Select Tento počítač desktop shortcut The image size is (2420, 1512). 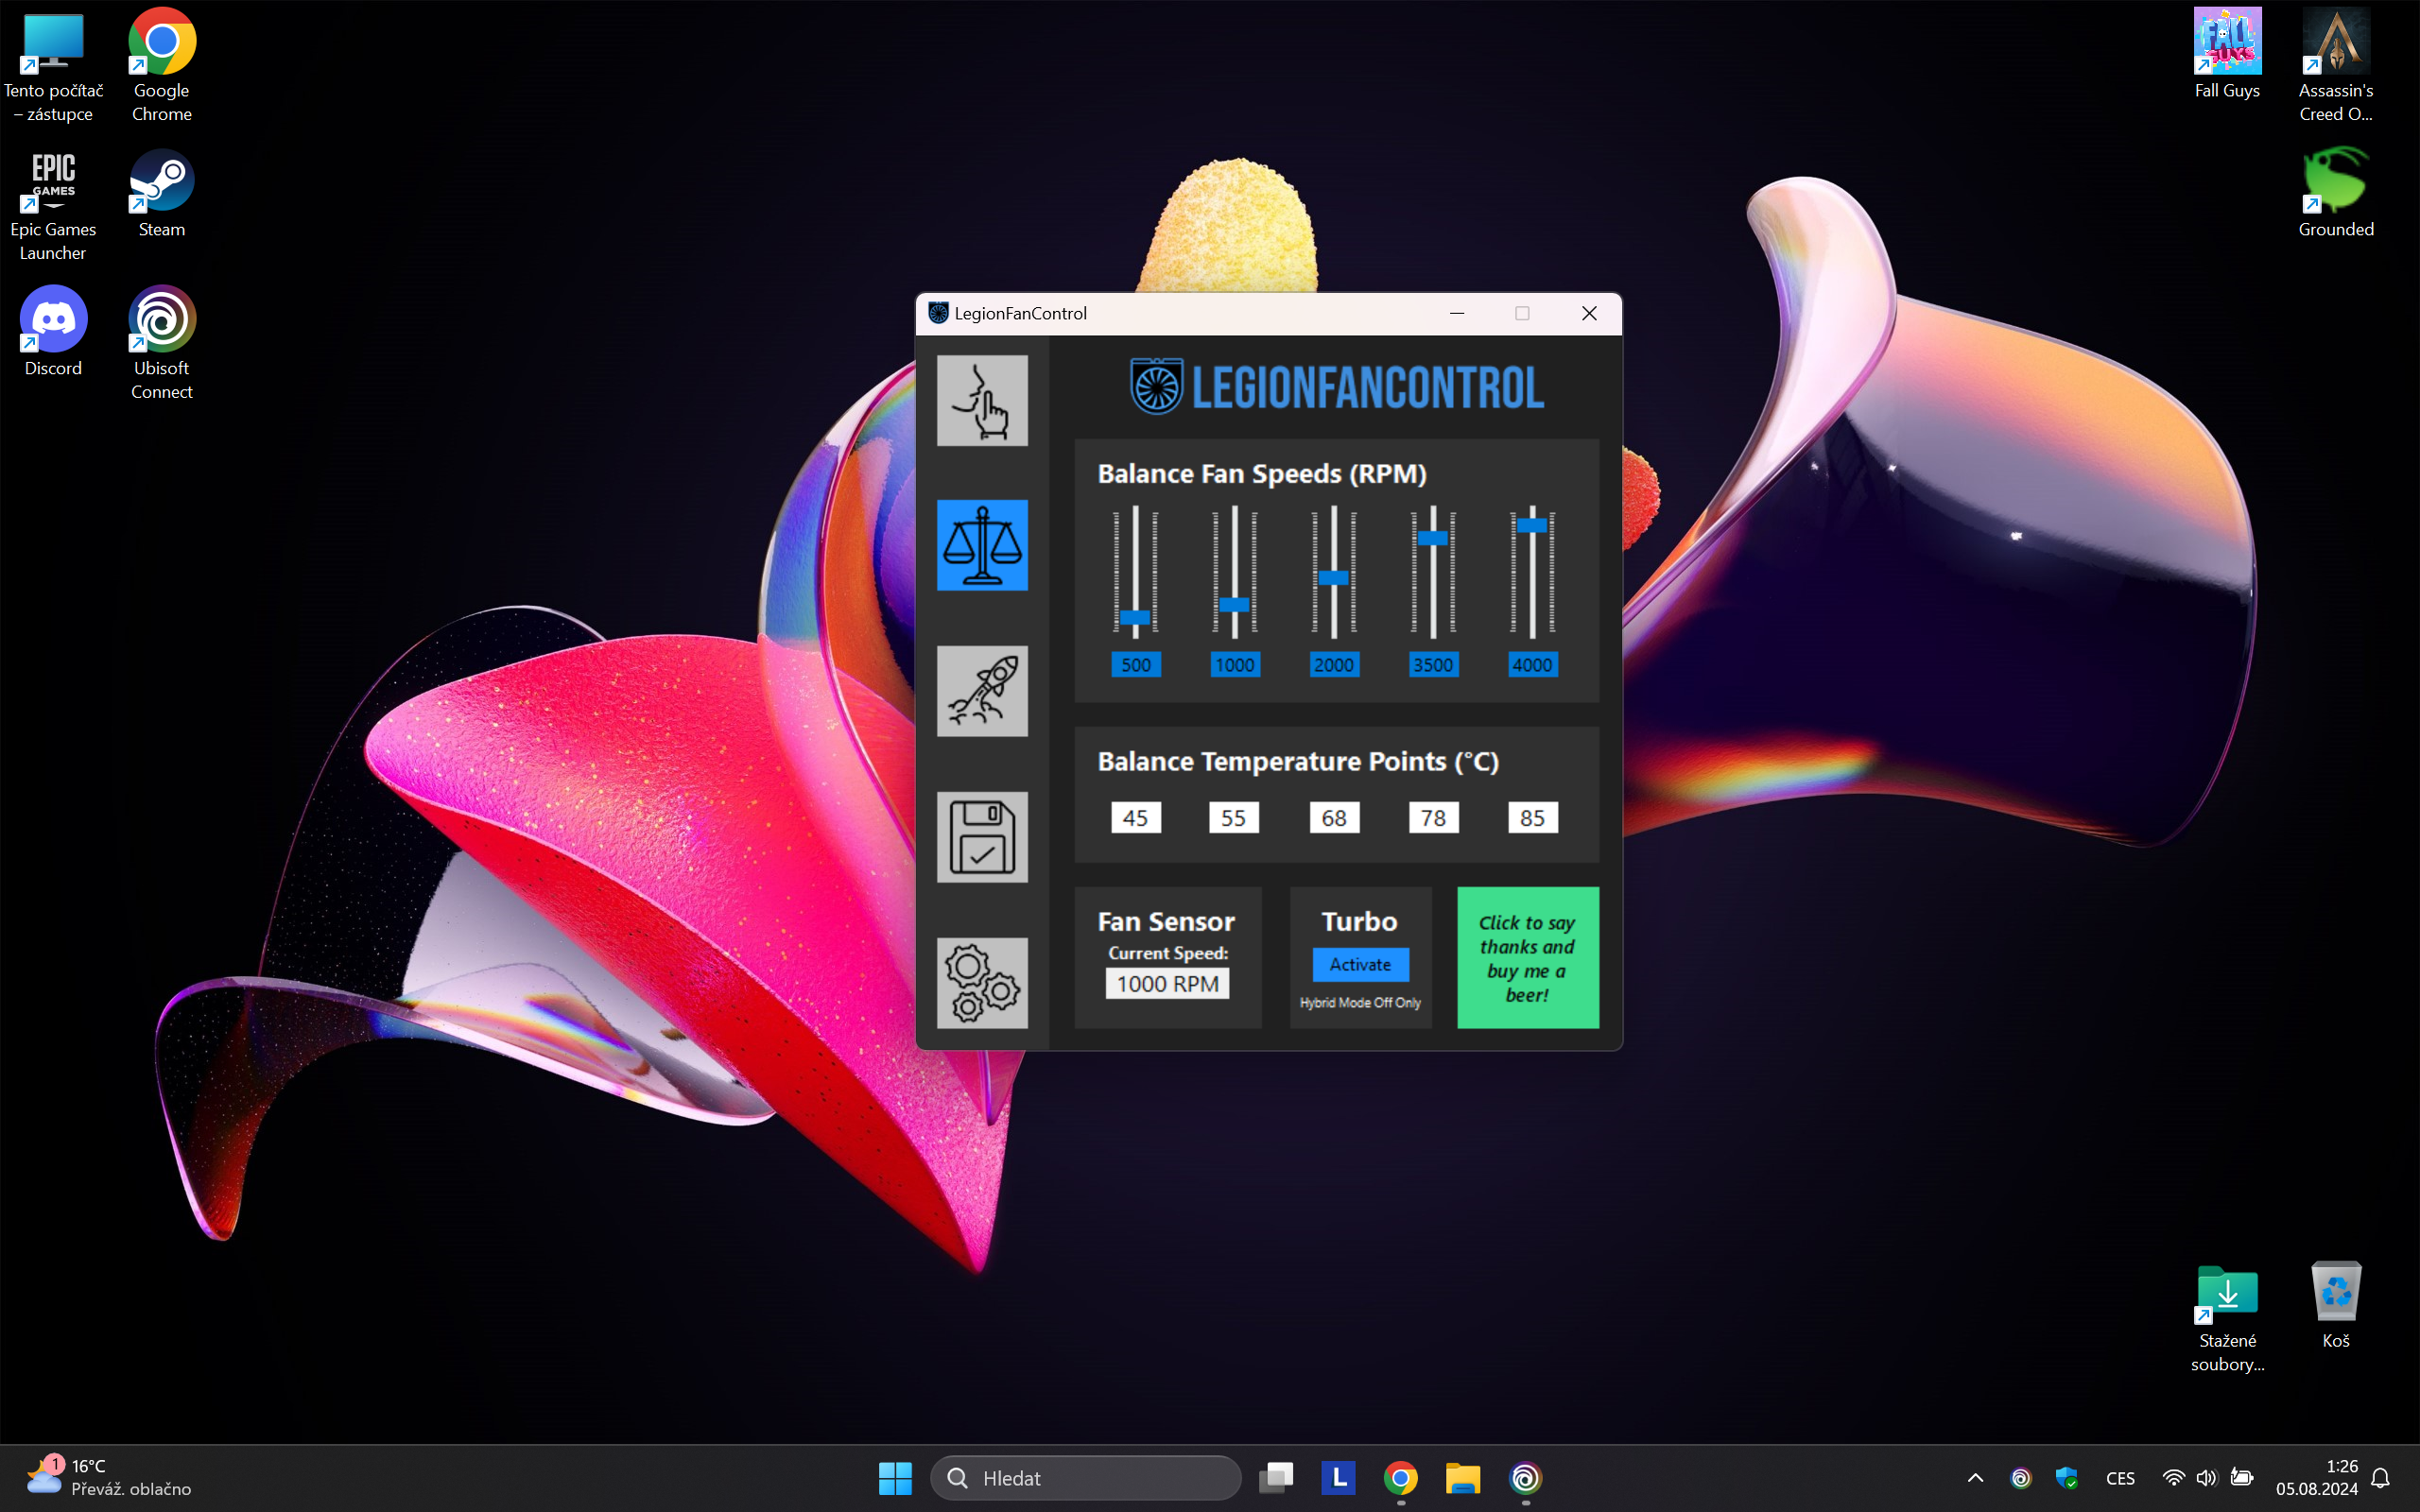pyautogui.click(x=53, y=66)
